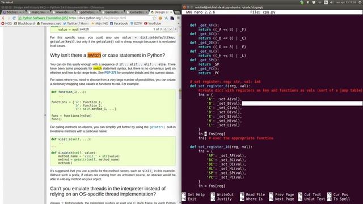Open Chromium's hamburger menu
363x204 pixels.
pyautogui.click(x=178, y=18)
